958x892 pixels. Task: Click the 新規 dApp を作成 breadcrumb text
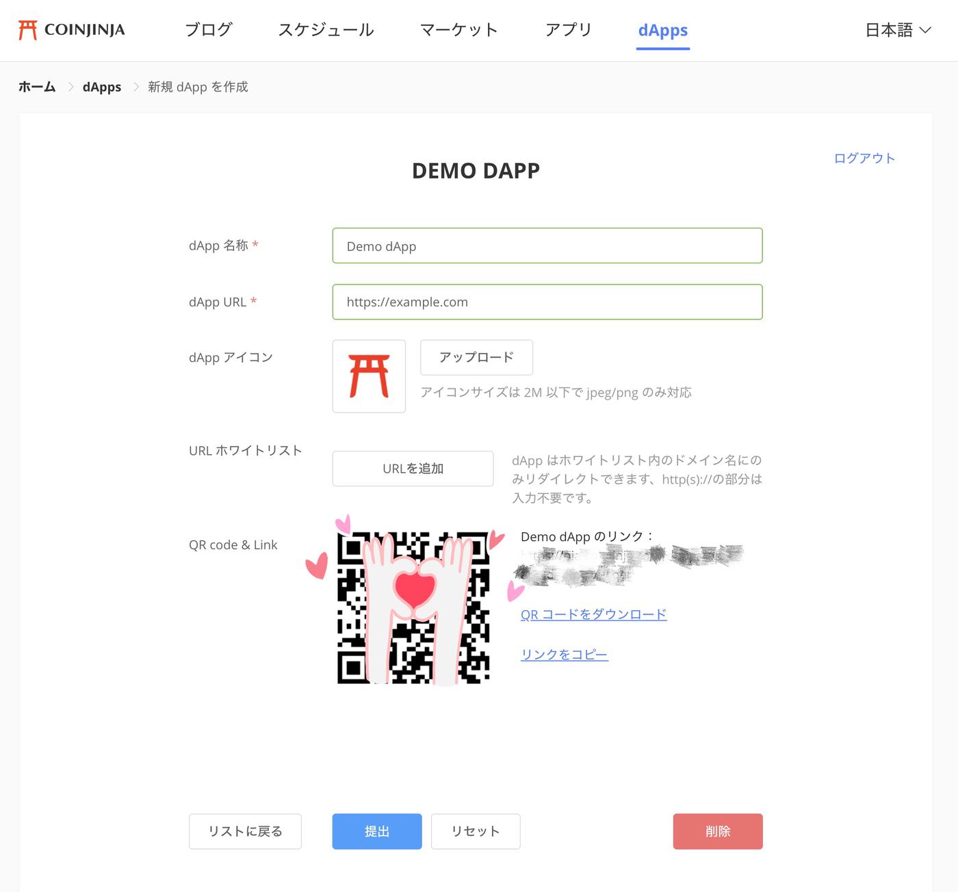[198, 87]
